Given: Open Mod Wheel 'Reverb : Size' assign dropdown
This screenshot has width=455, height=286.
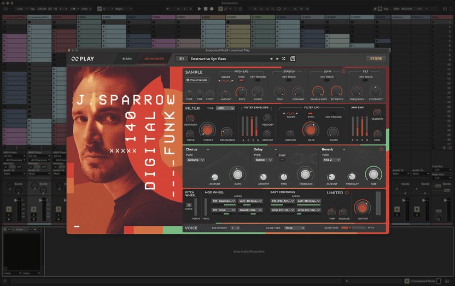Looking at the screenshot, I should point(250,210).
